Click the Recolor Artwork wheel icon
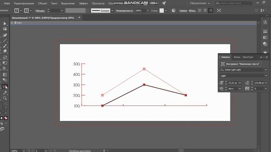The image size is (271, 152). tap(174, 11)
